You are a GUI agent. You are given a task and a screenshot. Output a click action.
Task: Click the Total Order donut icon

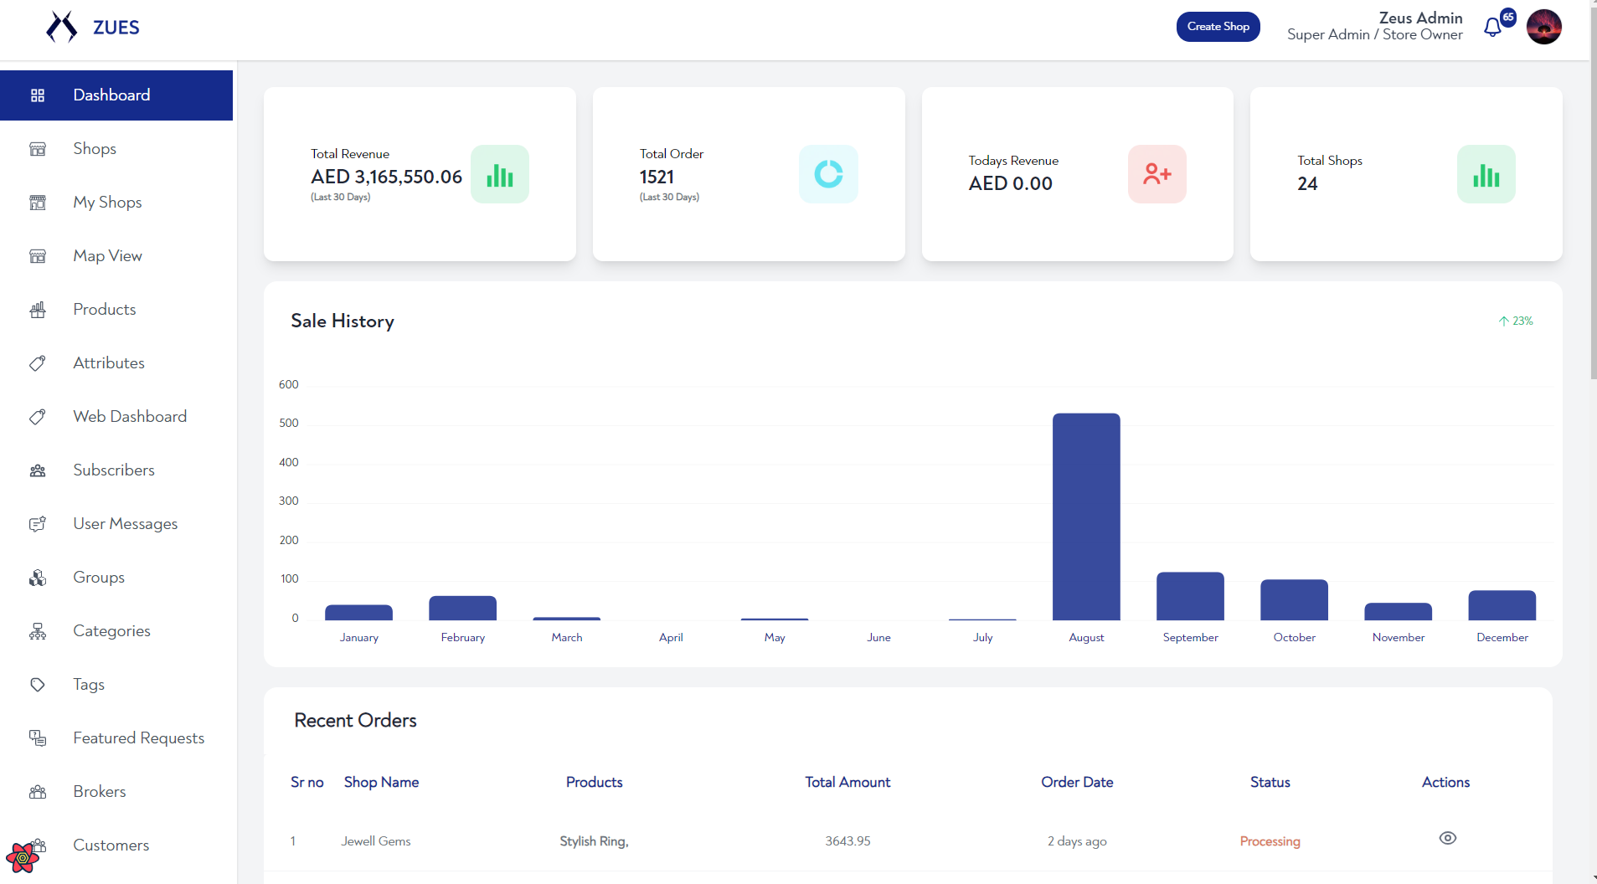(828, 174)
